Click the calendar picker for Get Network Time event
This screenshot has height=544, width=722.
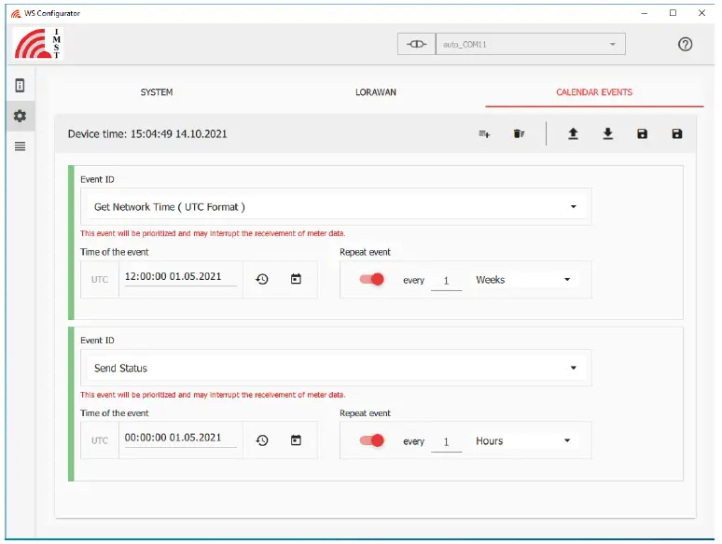pos(296,279)
